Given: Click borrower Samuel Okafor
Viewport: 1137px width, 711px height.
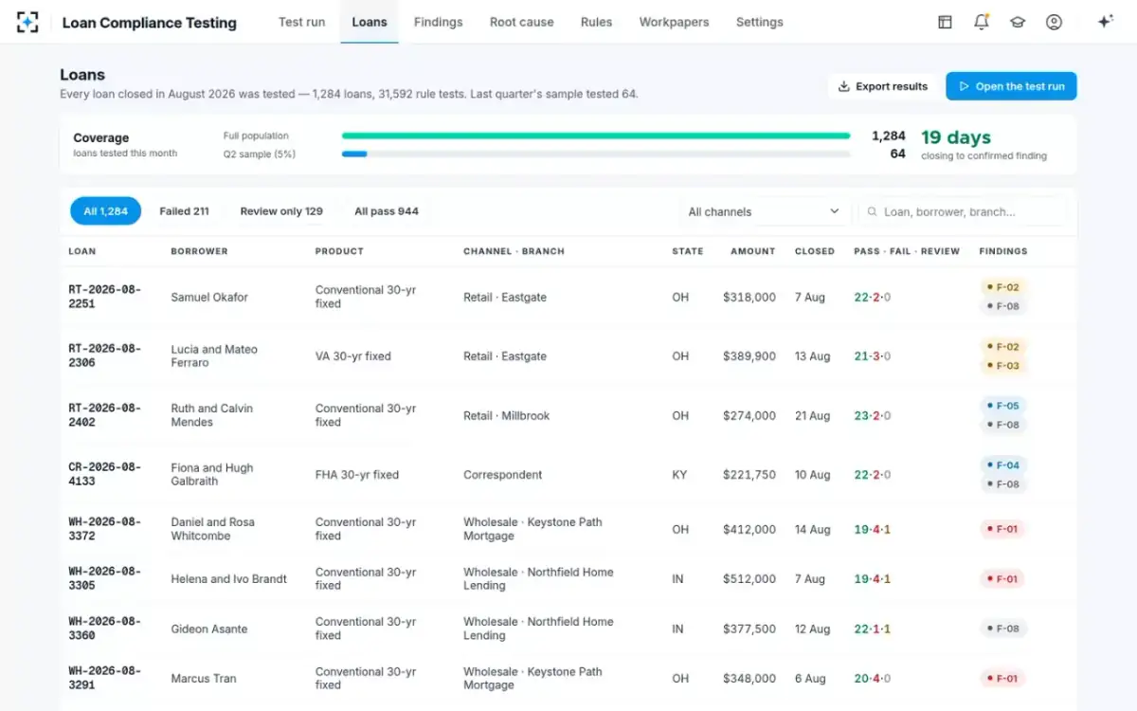Looking at the screenshot, I should [x=209, y=297].
